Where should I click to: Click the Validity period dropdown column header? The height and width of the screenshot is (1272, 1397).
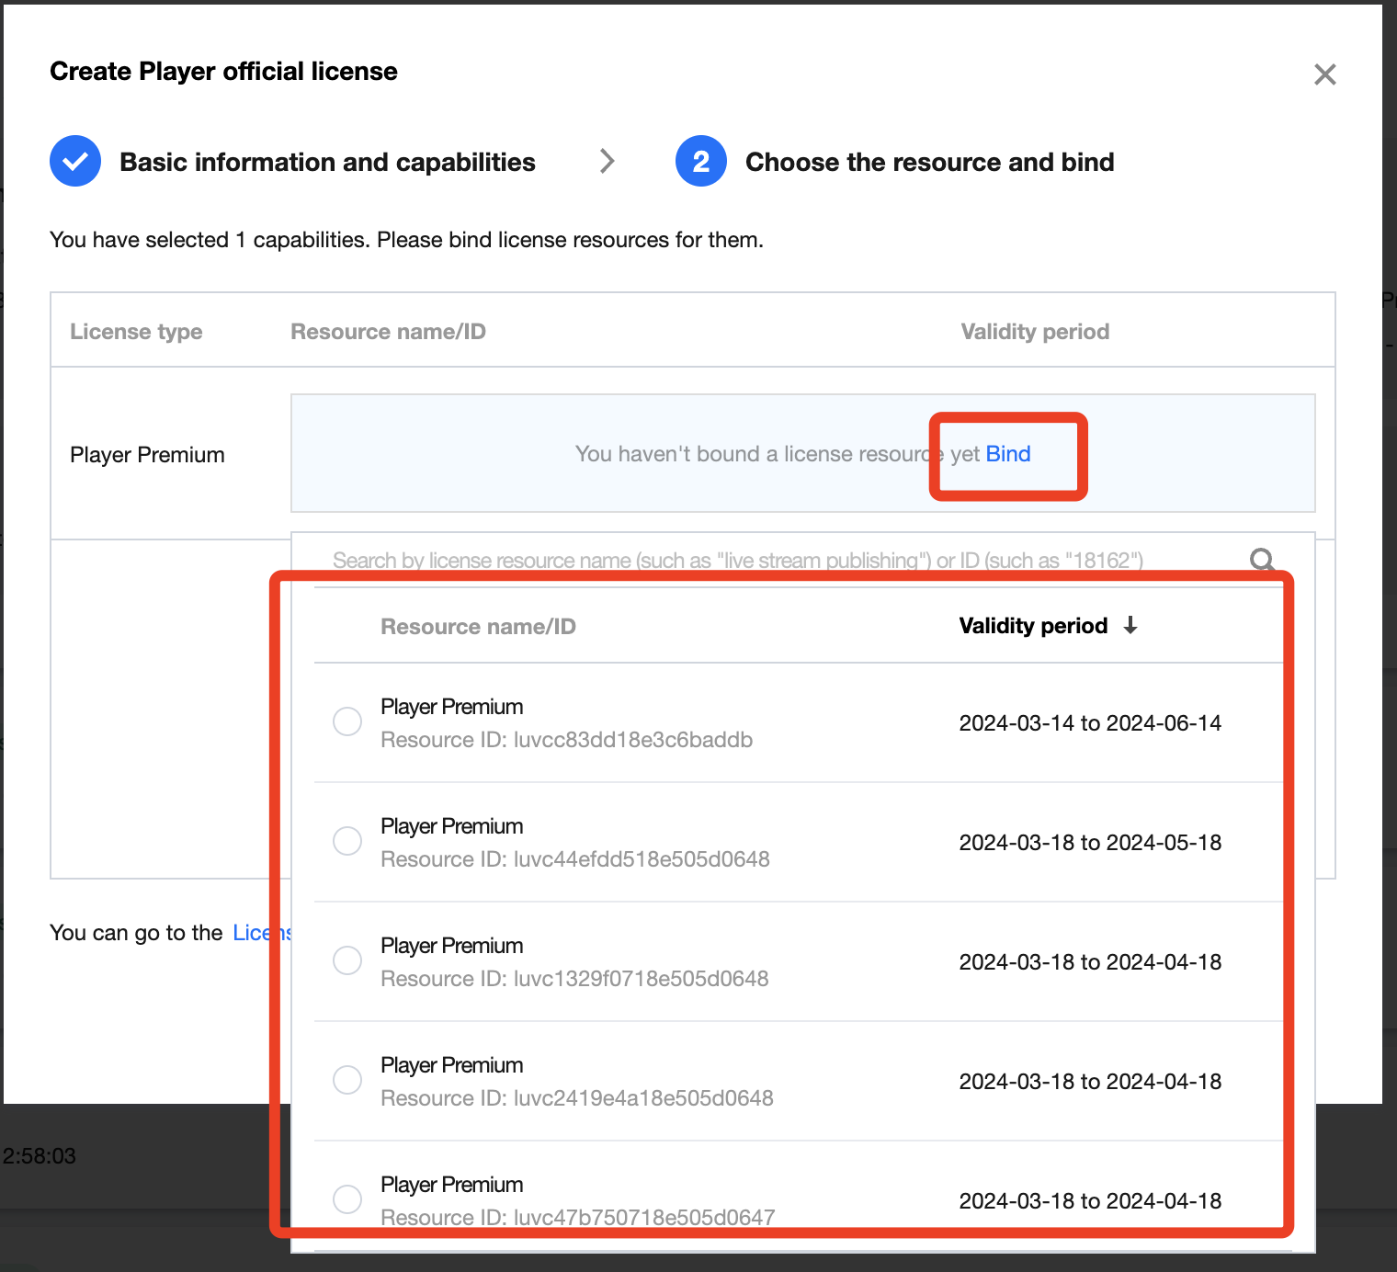(1033, 626)
